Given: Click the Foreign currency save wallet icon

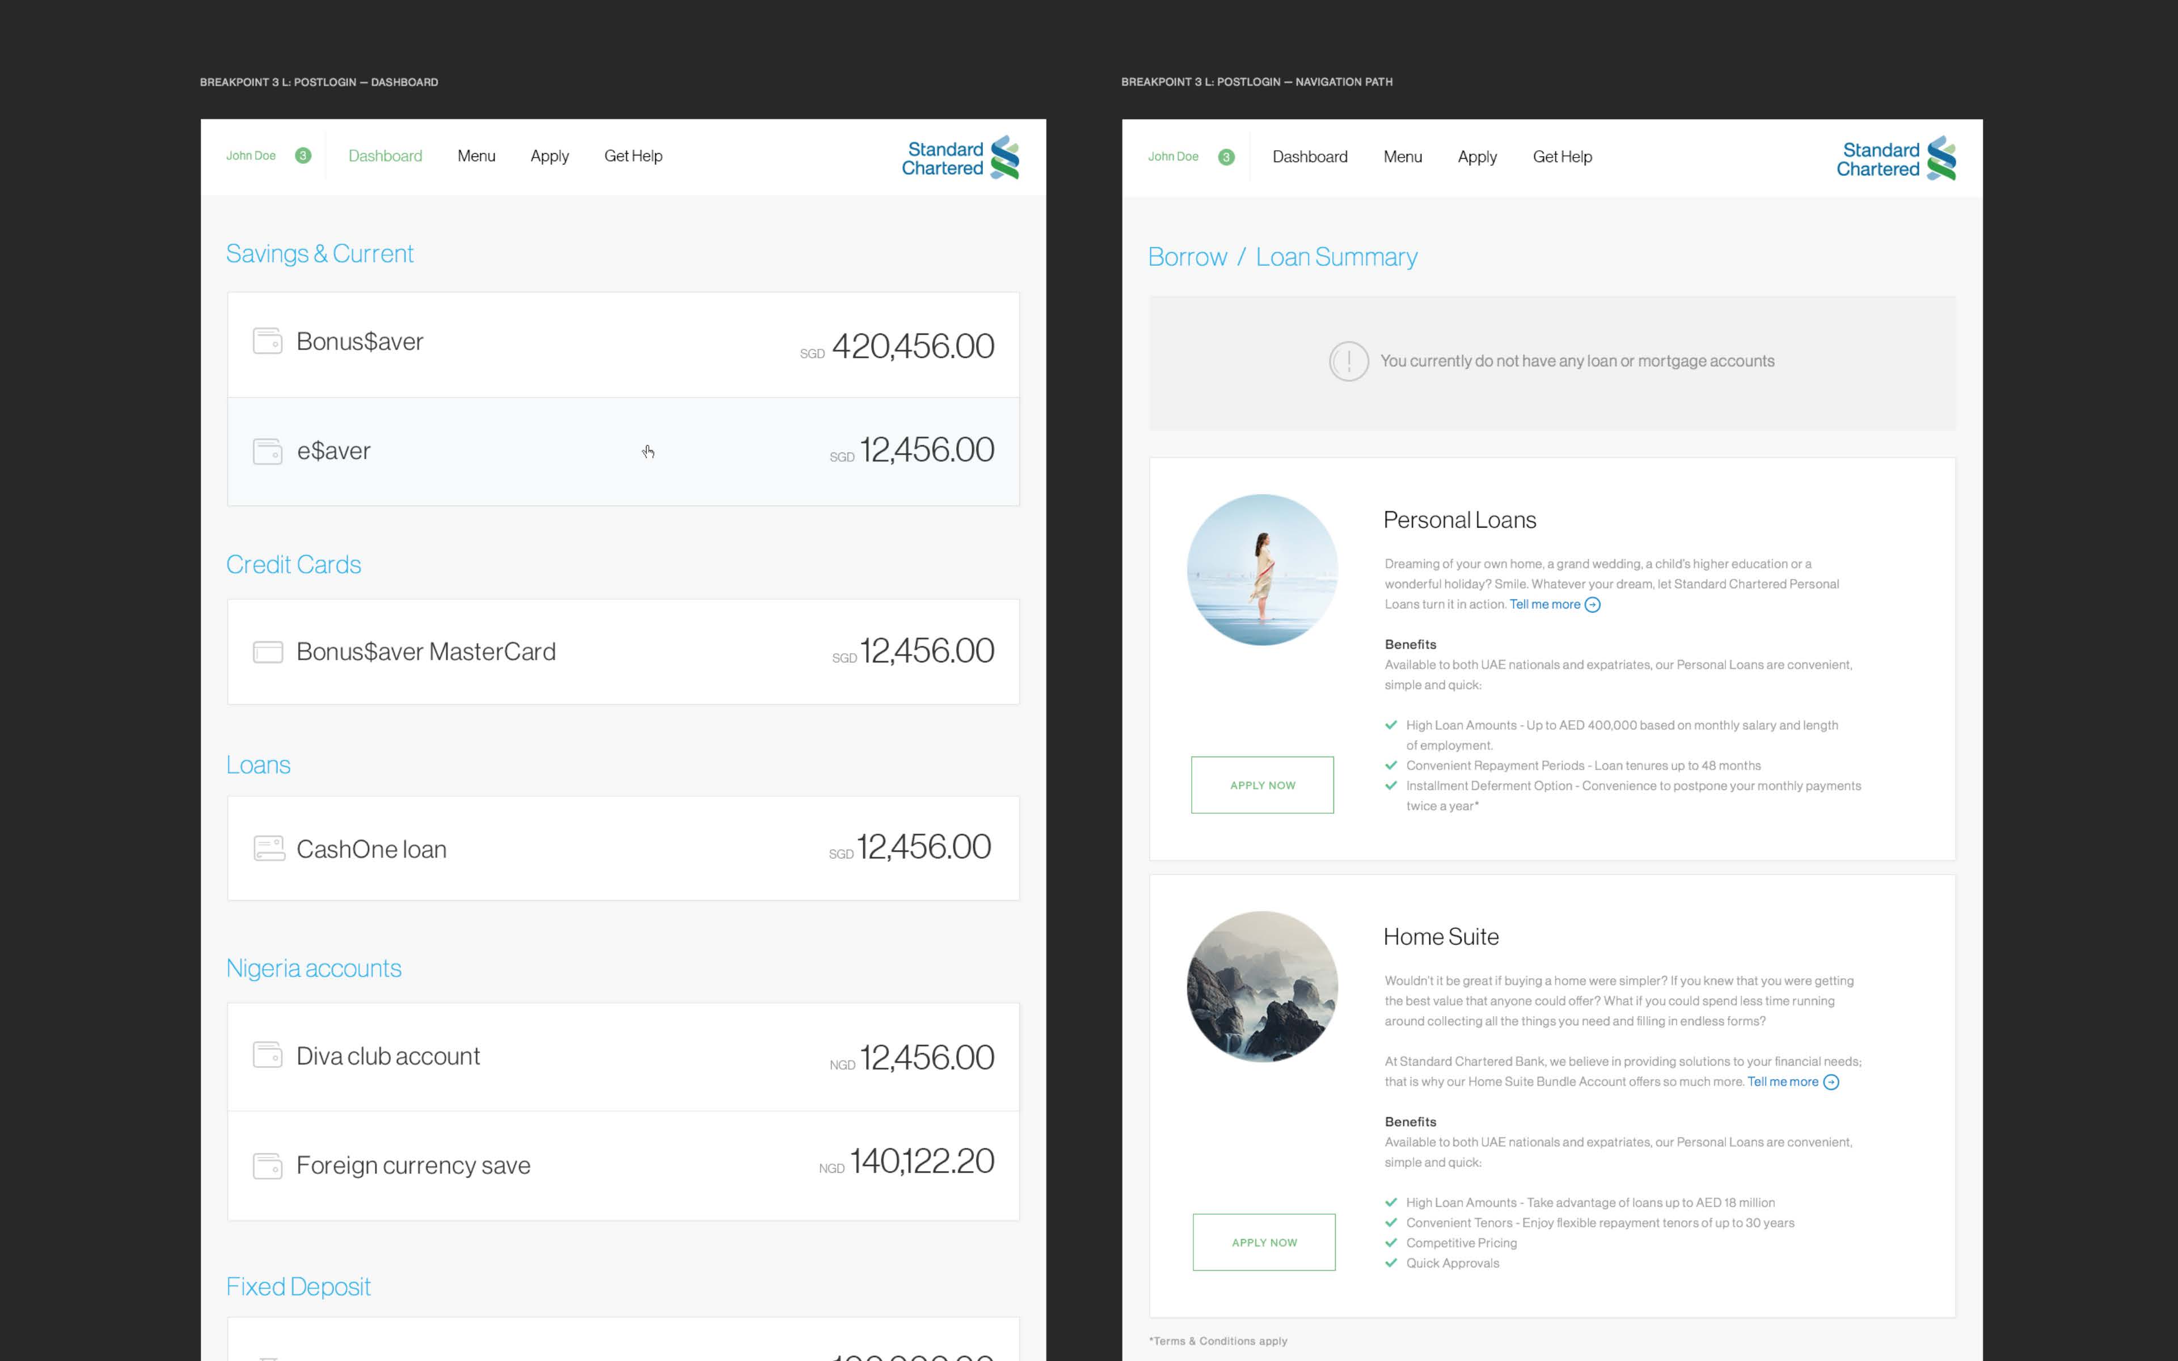Looking at the screenshot, I should tap(267, 1166).
